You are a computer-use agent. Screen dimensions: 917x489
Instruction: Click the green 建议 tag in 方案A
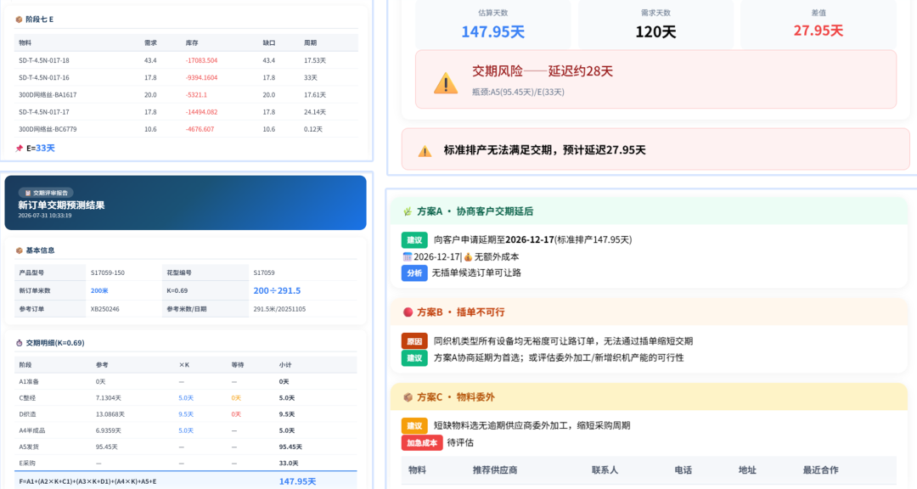pyautogui.click(x=414, y=239)
